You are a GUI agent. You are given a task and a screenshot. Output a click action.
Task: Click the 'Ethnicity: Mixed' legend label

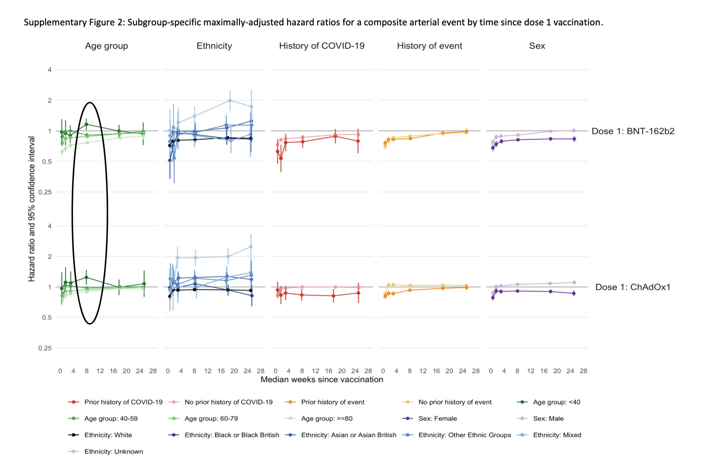coord(557,435)
